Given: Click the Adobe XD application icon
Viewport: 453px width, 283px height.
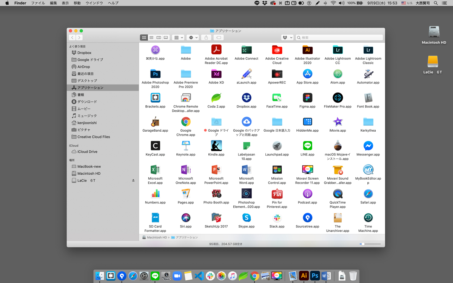Looking at the screenshot, I should [216, 74].
